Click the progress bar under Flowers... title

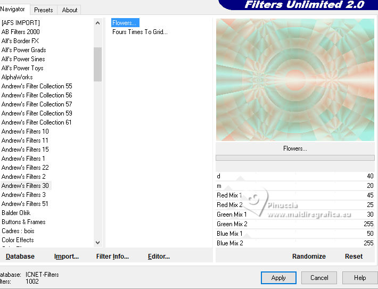click(295, 158)
